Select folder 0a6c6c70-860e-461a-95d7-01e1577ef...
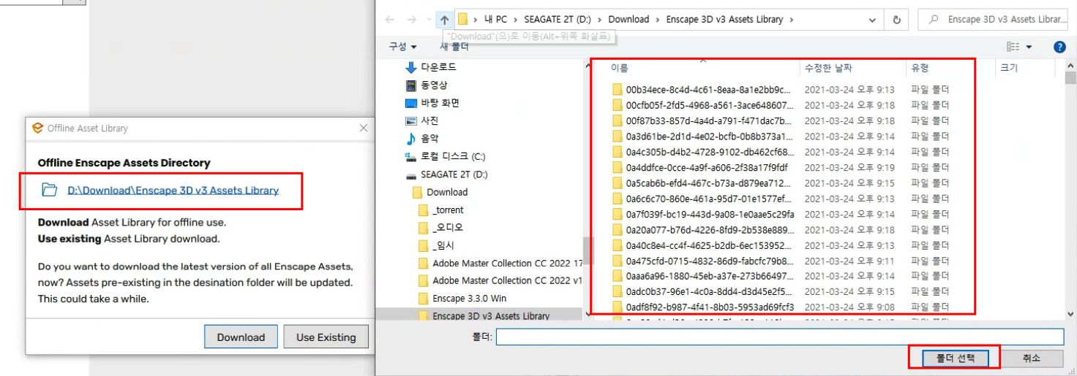The height and width of the screenshot is (376, 1077). (x=710, y=199)
